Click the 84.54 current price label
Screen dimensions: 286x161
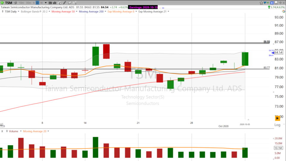click(278, 52)
